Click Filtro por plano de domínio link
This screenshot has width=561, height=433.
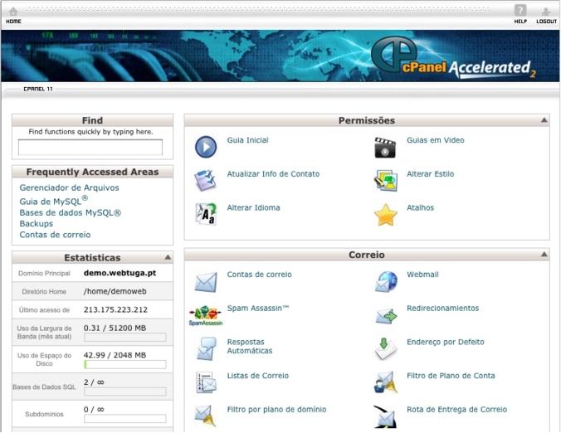tap(276, 409)
